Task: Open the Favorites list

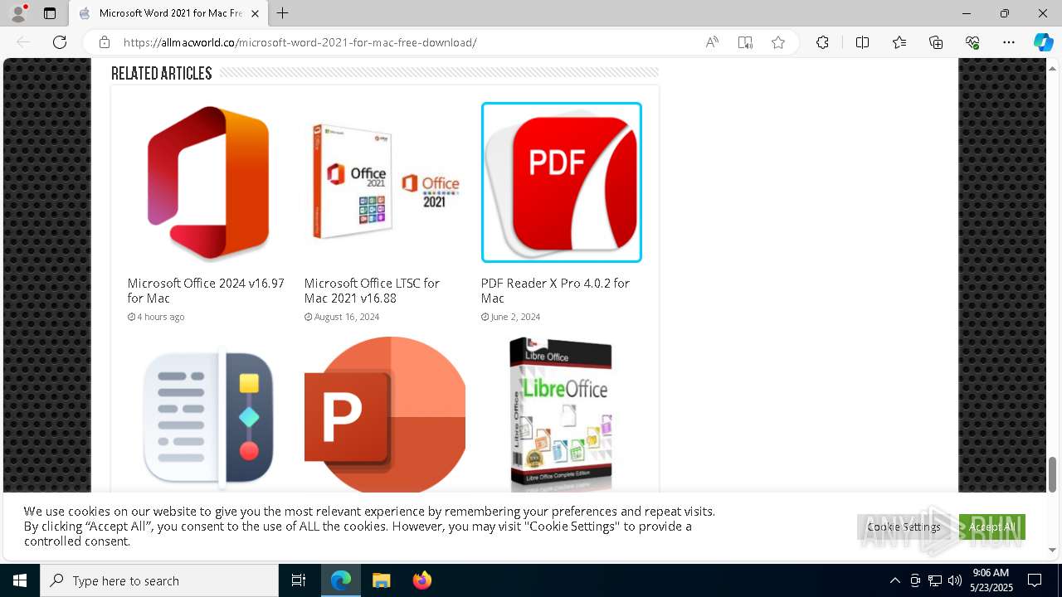Action: [x=899, y=42]
